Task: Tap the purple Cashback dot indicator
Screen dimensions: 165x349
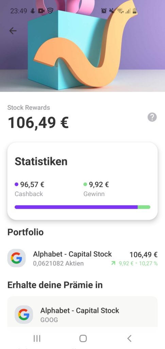Action: coord(16,184)
